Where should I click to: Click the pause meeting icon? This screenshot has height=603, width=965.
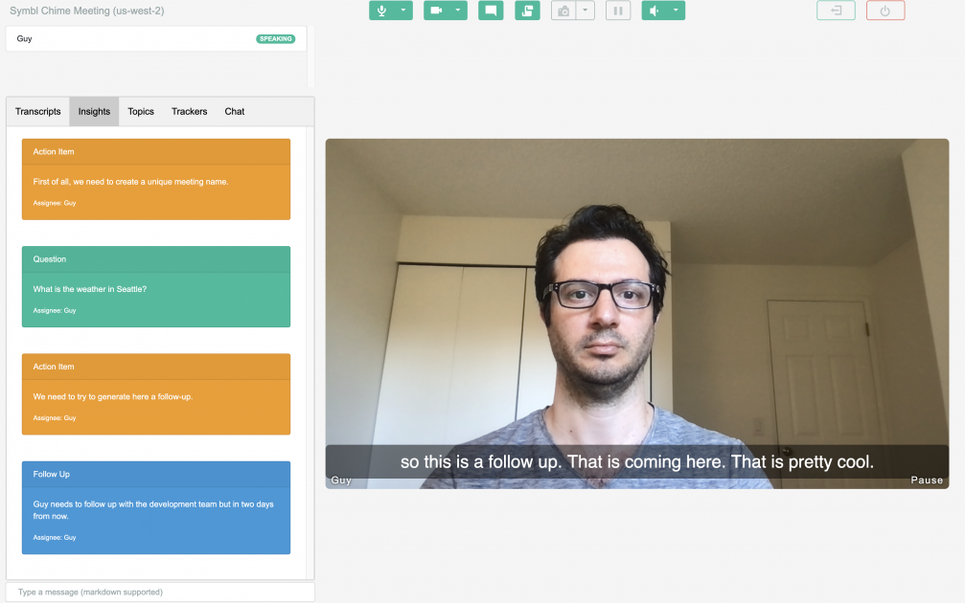618,11
